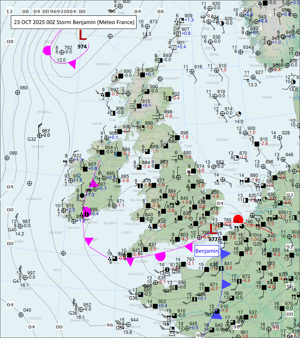Click the G47 gust label

[17, 281]
